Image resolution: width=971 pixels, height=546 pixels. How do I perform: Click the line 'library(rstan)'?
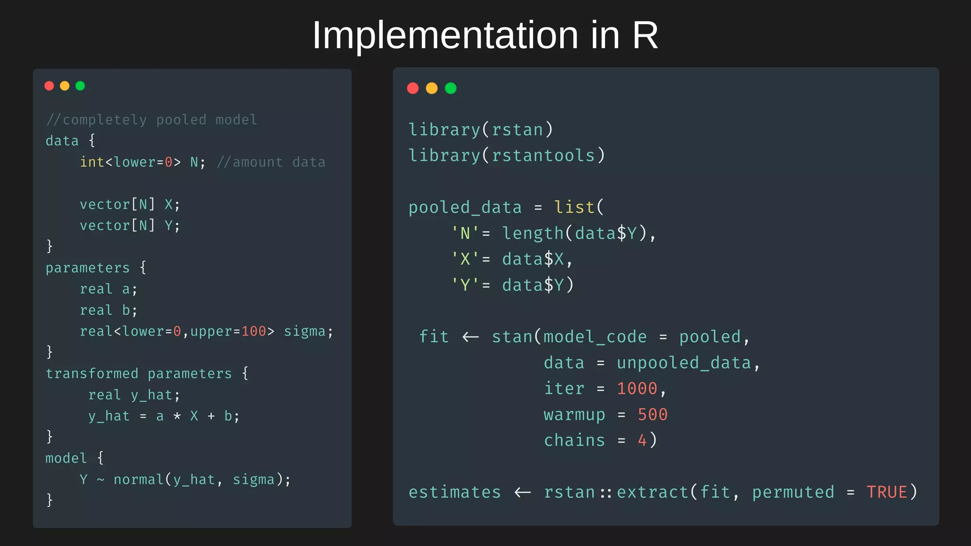(481, 129)
